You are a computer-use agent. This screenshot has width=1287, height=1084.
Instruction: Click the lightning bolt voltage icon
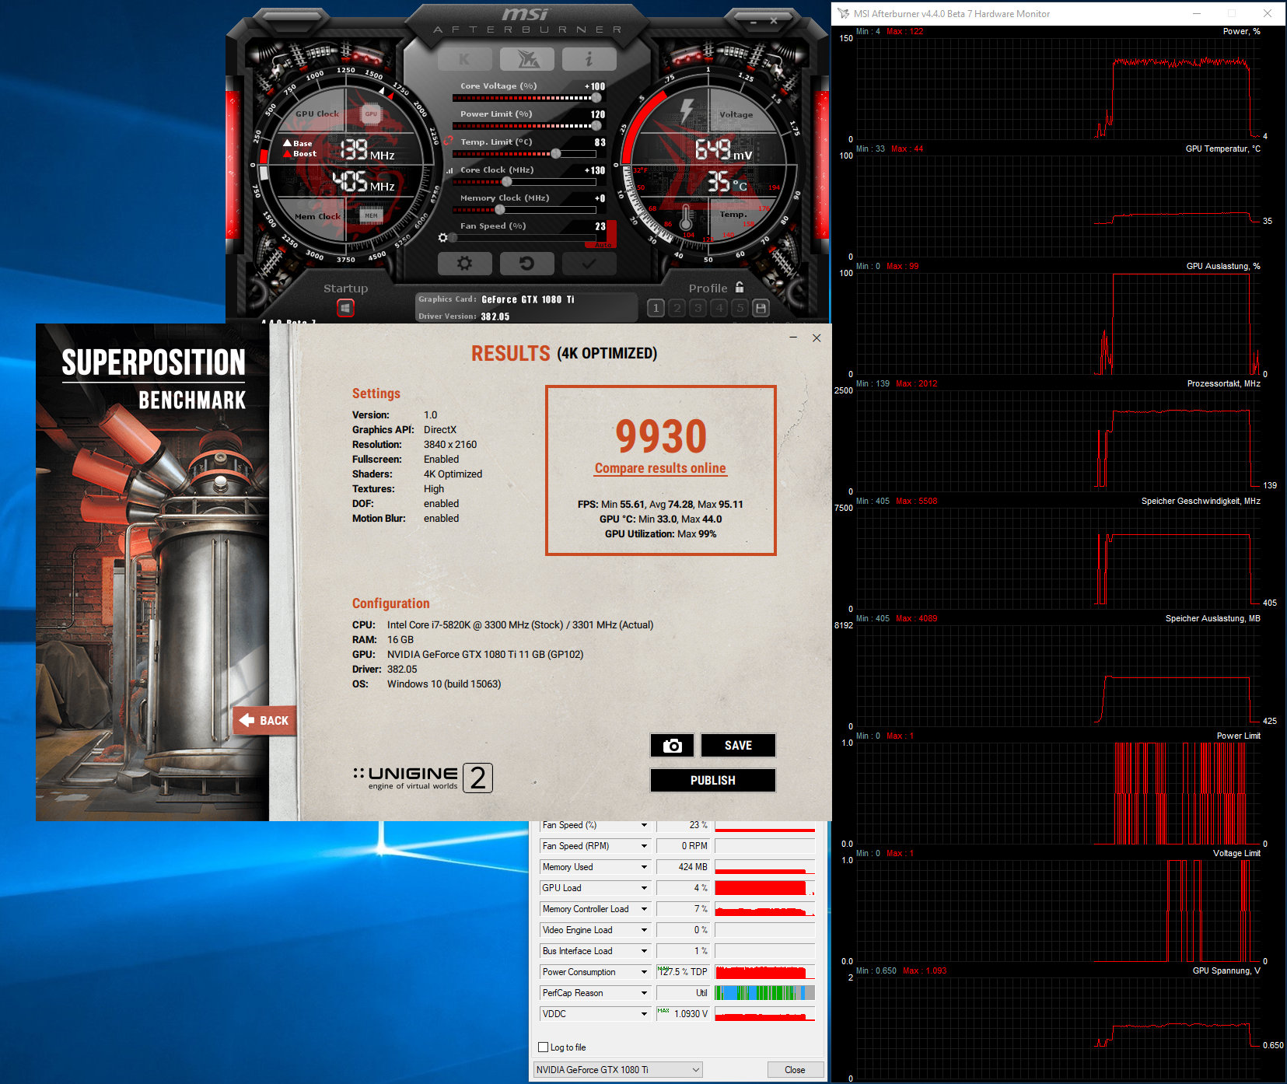pyautogui.click(x=687, y=110)
